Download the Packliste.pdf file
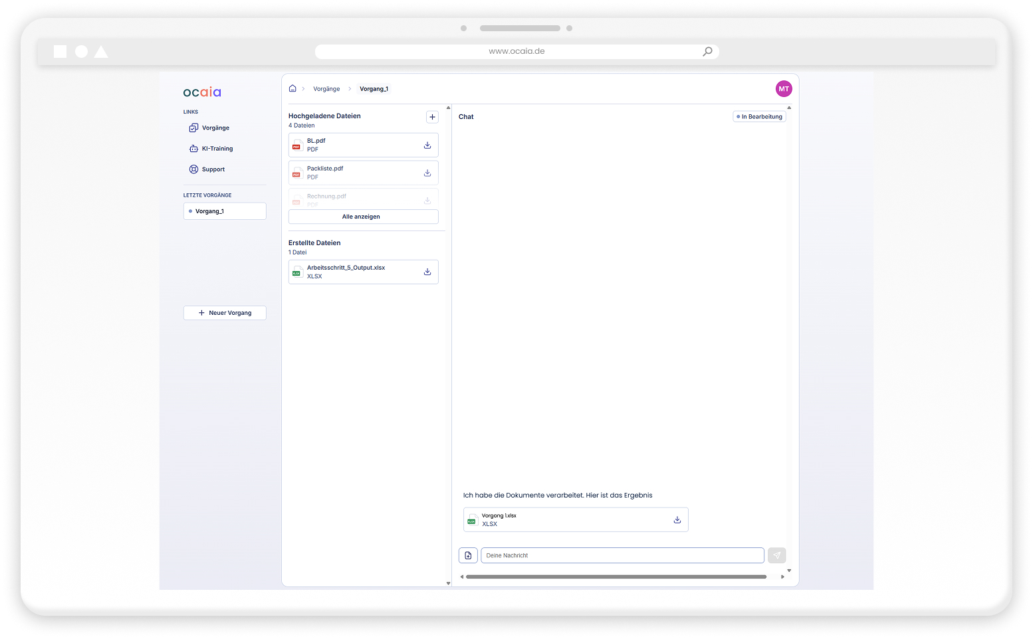Screen dimensions: 1033x639 pos(427,173)
